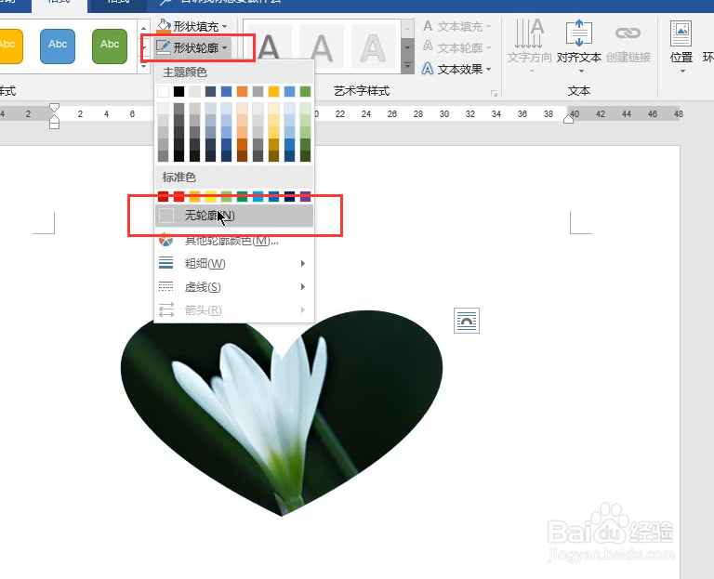Click the Shape Fill paint bucket icon
Screen dimensions: 714x579
point(164,26)
